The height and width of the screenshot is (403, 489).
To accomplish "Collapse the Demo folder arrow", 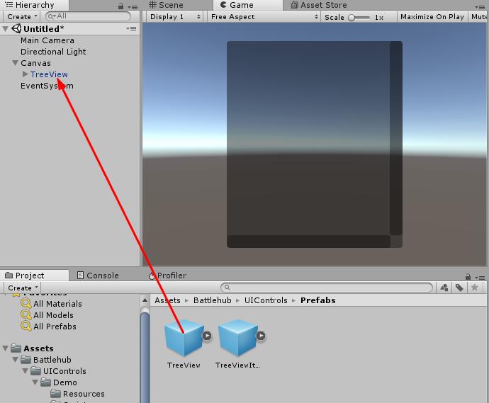I will tap(35, 382).
